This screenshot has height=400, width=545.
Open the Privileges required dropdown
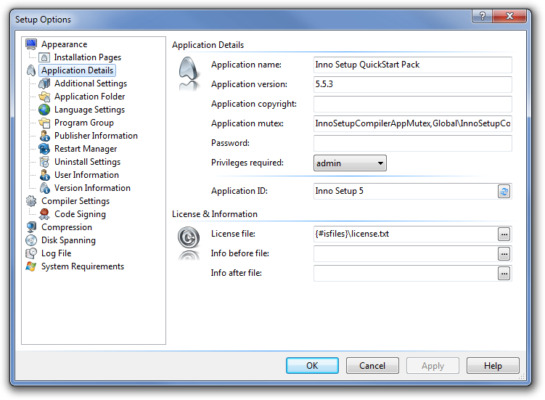click(350, 163)
